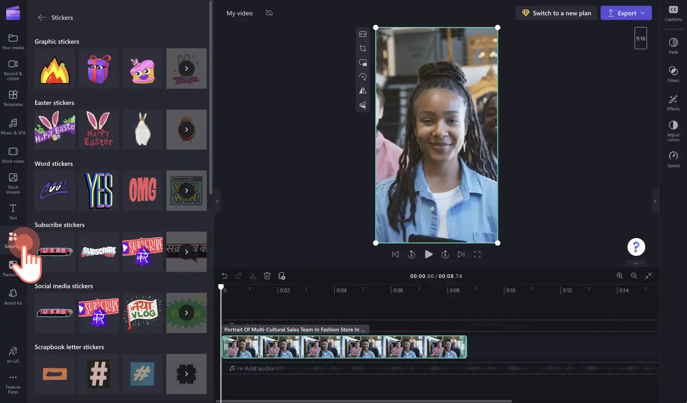Screen dimensions: 687x403
Task: Open the Effects panel
Action: coord(673,102)
